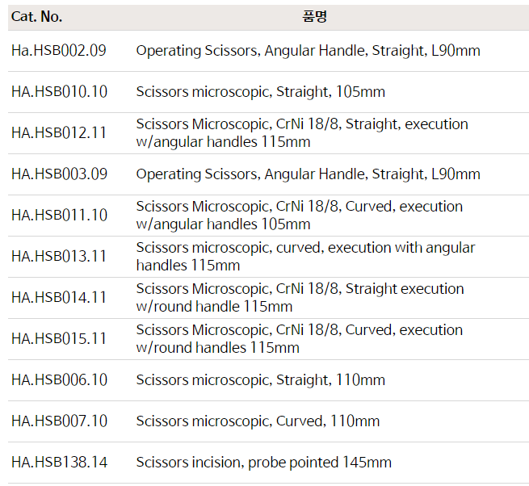This screenshot has height=486, width=529.
Task: Select catalog number HA.HSB013.11
Action: tap(59, 257)
